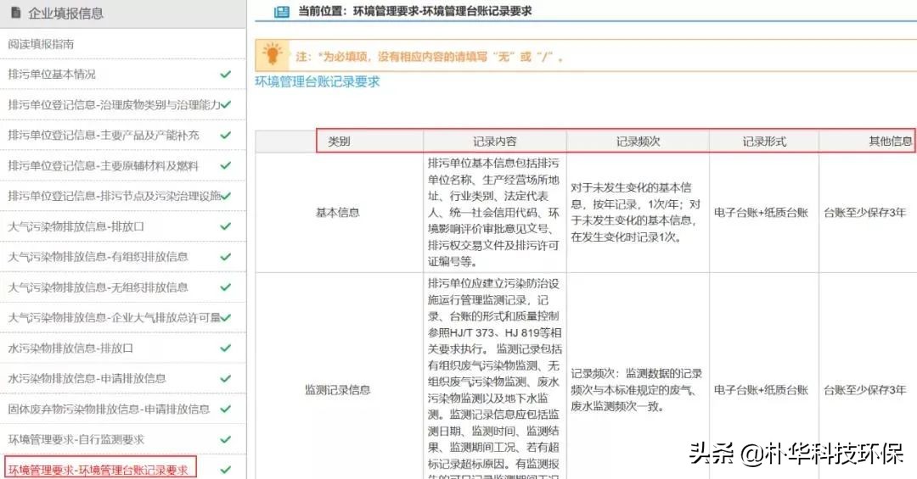
Task: Select 排污单位登记信息-主要产品及产能补充
Action: (104, 135)
